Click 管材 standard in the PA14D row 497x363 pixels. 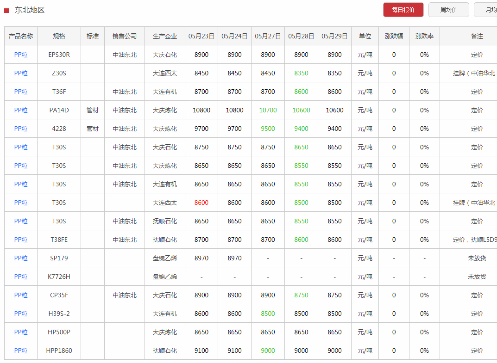(x=93, y=110)
